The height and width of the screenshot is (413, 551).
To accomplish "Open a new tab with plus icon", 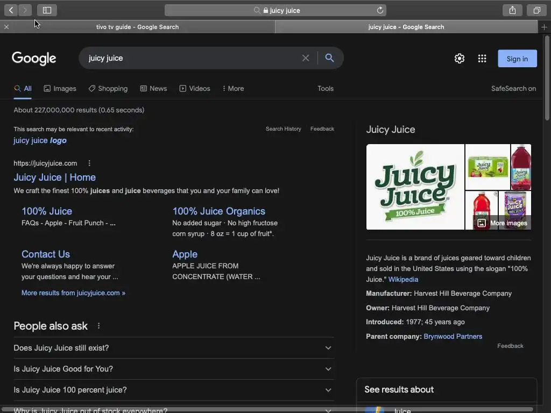I will click(x=544, y=27).
